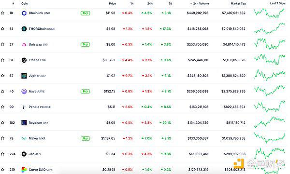The height and width of the screenshot is (174, 290).
Task: Click the Jupiter coin logo icon
Action: [x=24, y=76]
